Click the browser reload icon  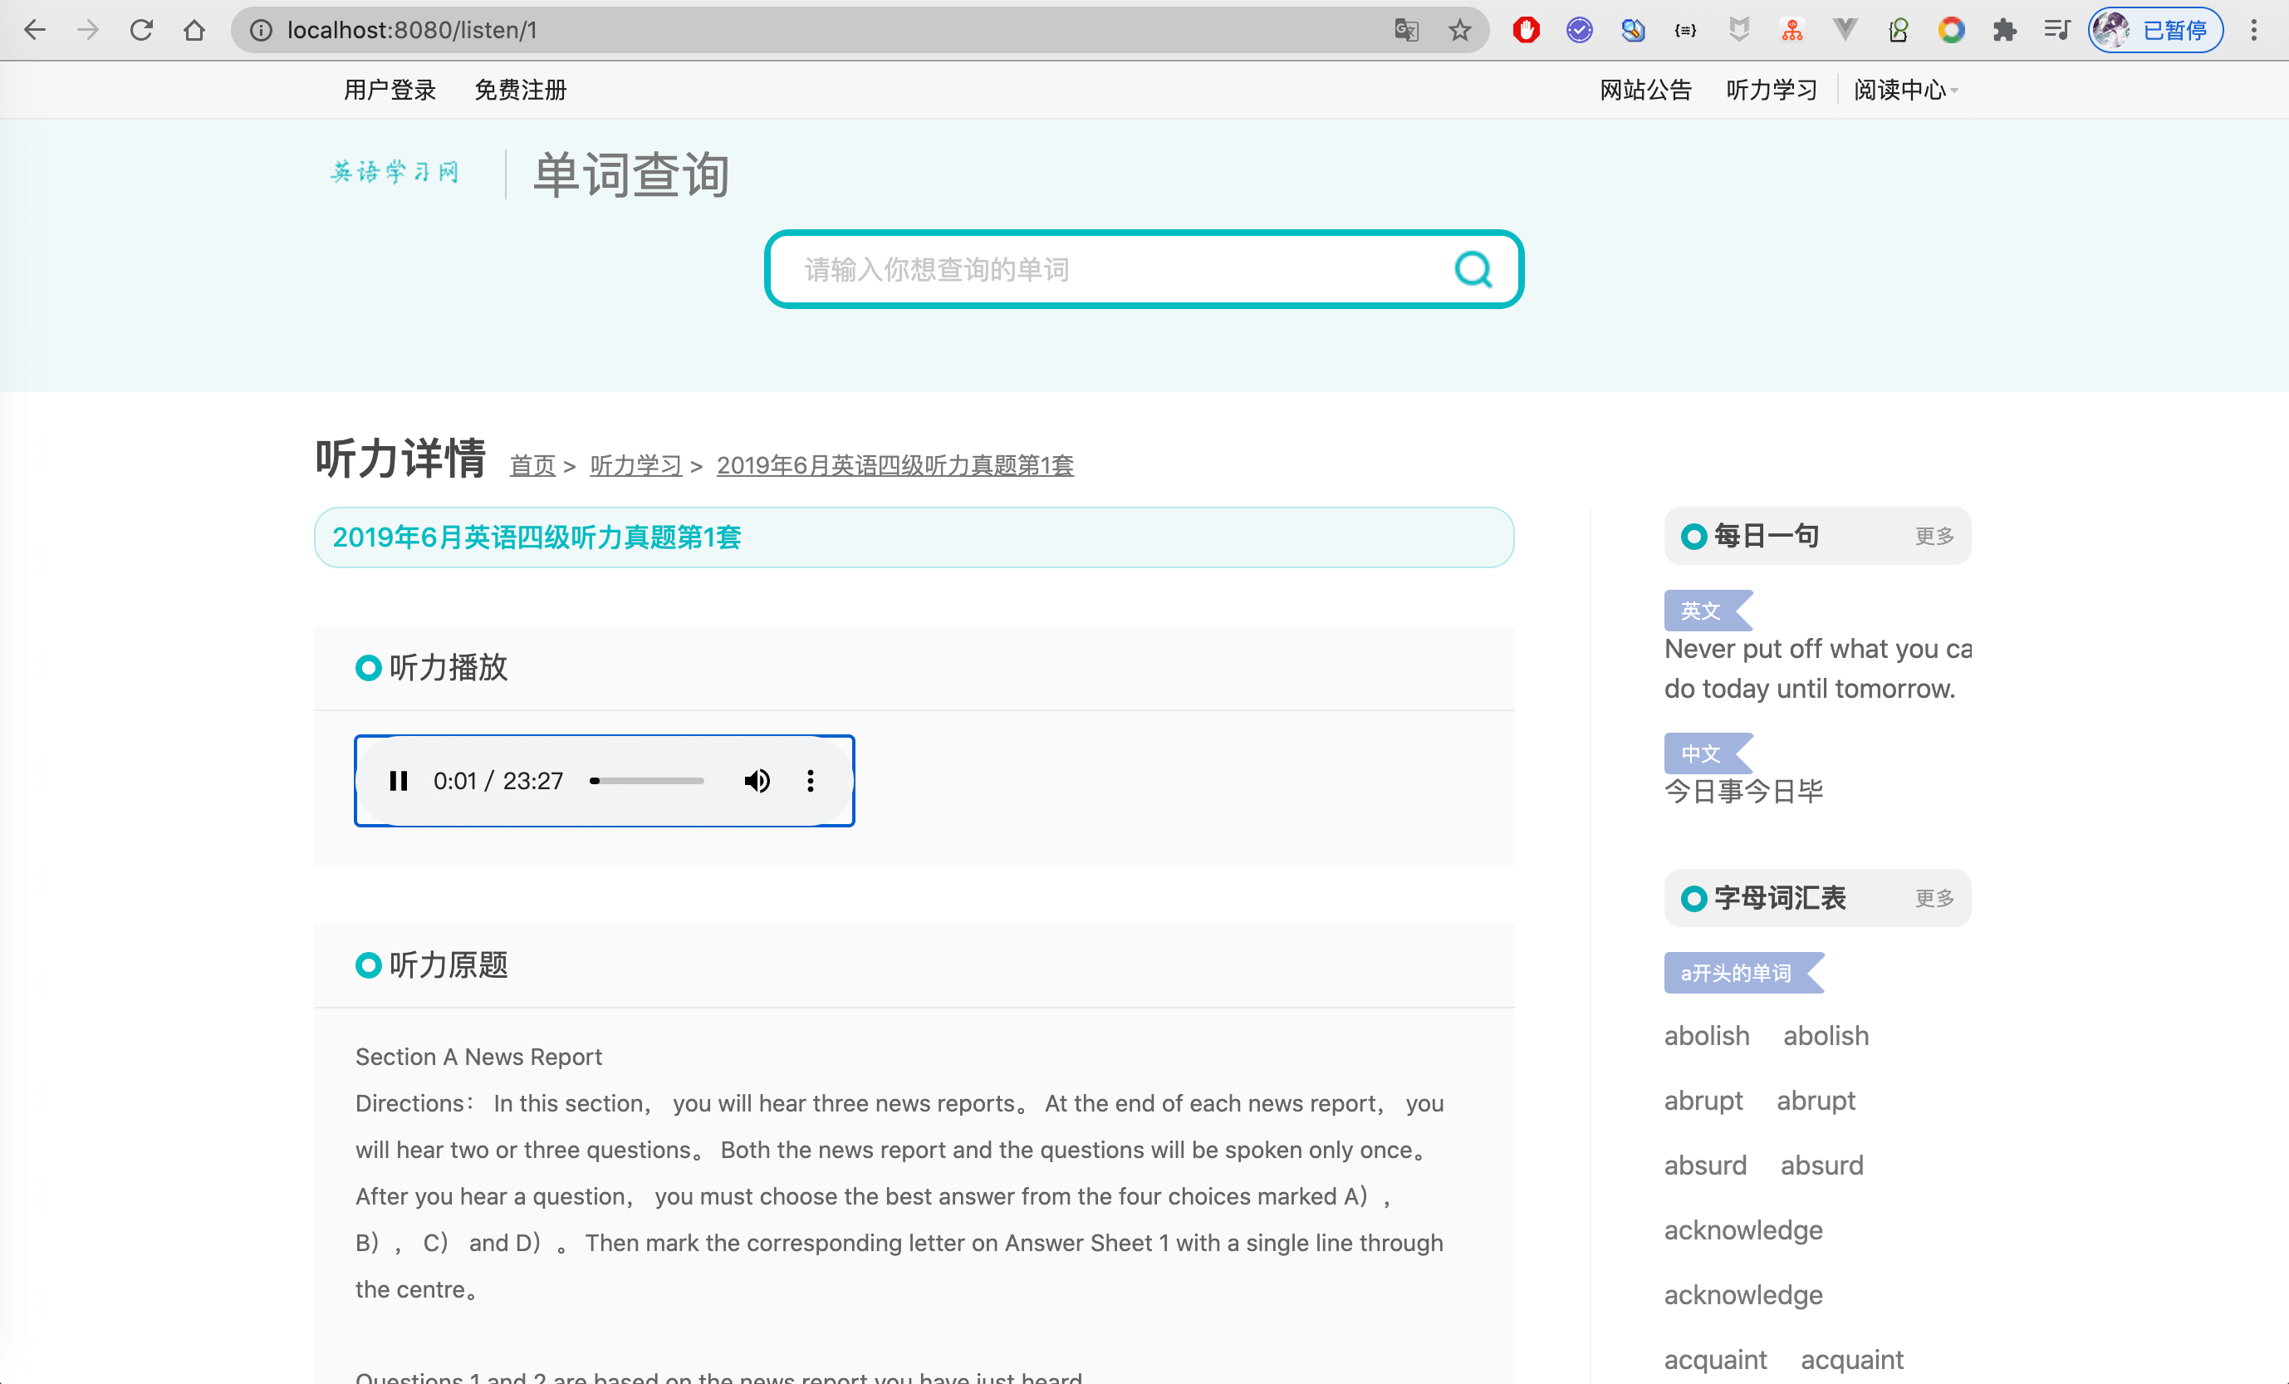(x=141, y=31)
